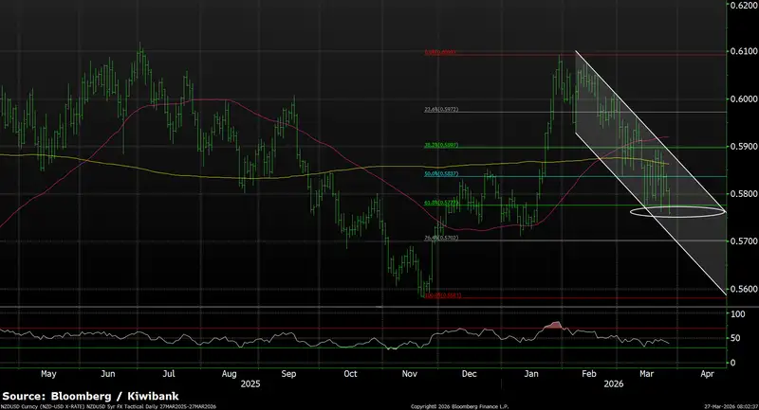Select the Feb label on time axis

click(588, 374)
